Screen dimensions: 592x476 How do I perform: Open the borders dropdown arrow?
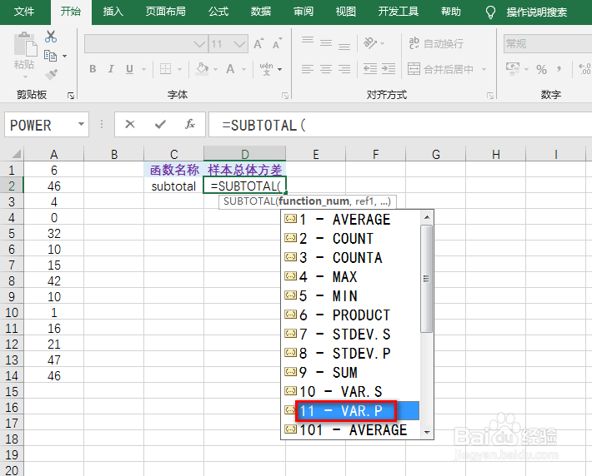[x=179, y=69]
